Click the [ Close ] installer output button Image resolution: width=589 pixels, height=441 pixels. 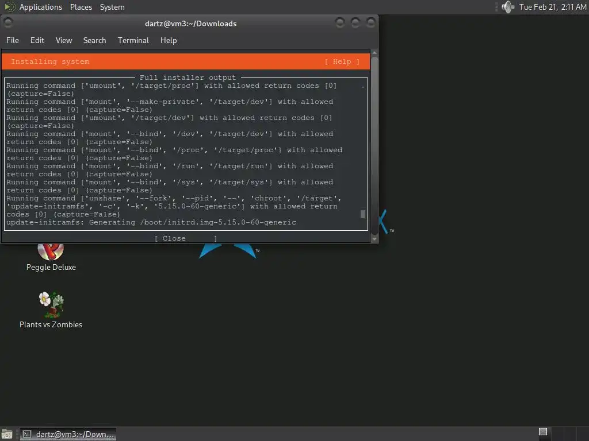[186, 238]
